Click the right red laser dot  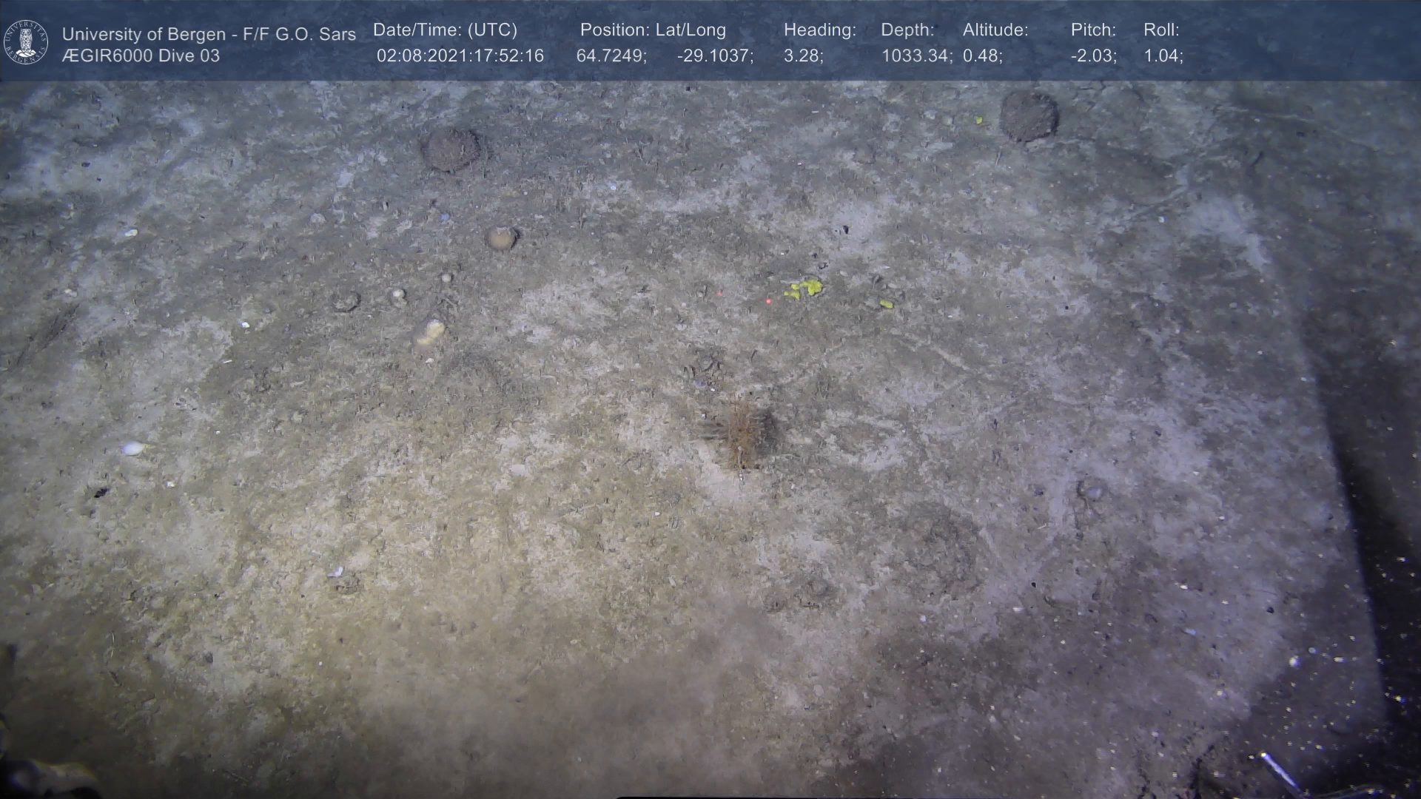click(768, 301)
